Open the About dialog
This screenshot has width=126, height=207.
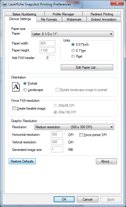(106, 161)
